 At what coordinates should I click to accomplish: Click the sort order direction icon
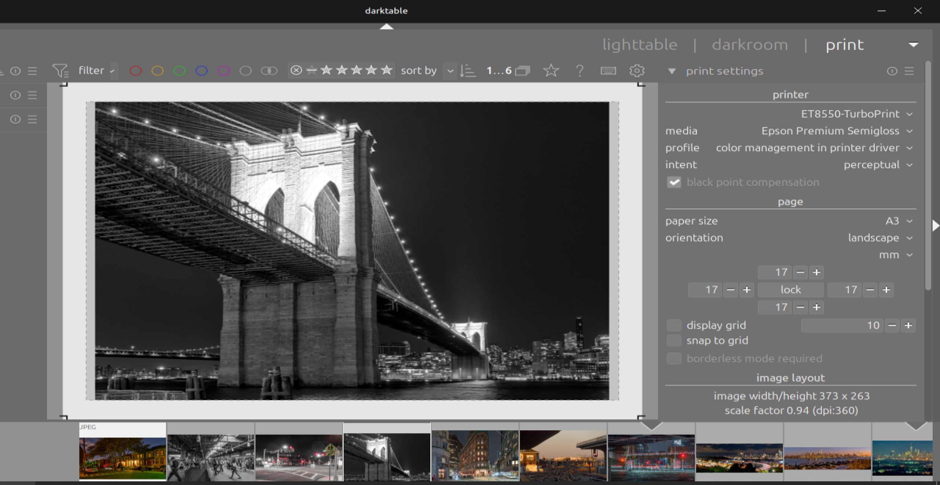click(x=468, y=70)
